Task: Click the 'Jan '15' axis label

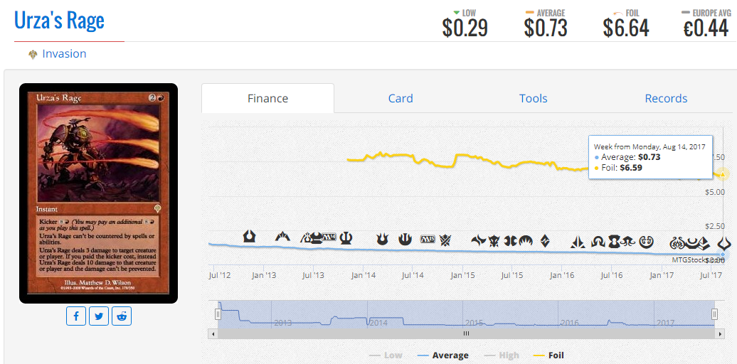Action: (463, 275)
